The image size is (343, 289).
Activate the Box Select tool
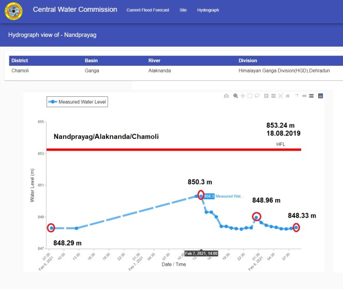click(x=250, y=96)
